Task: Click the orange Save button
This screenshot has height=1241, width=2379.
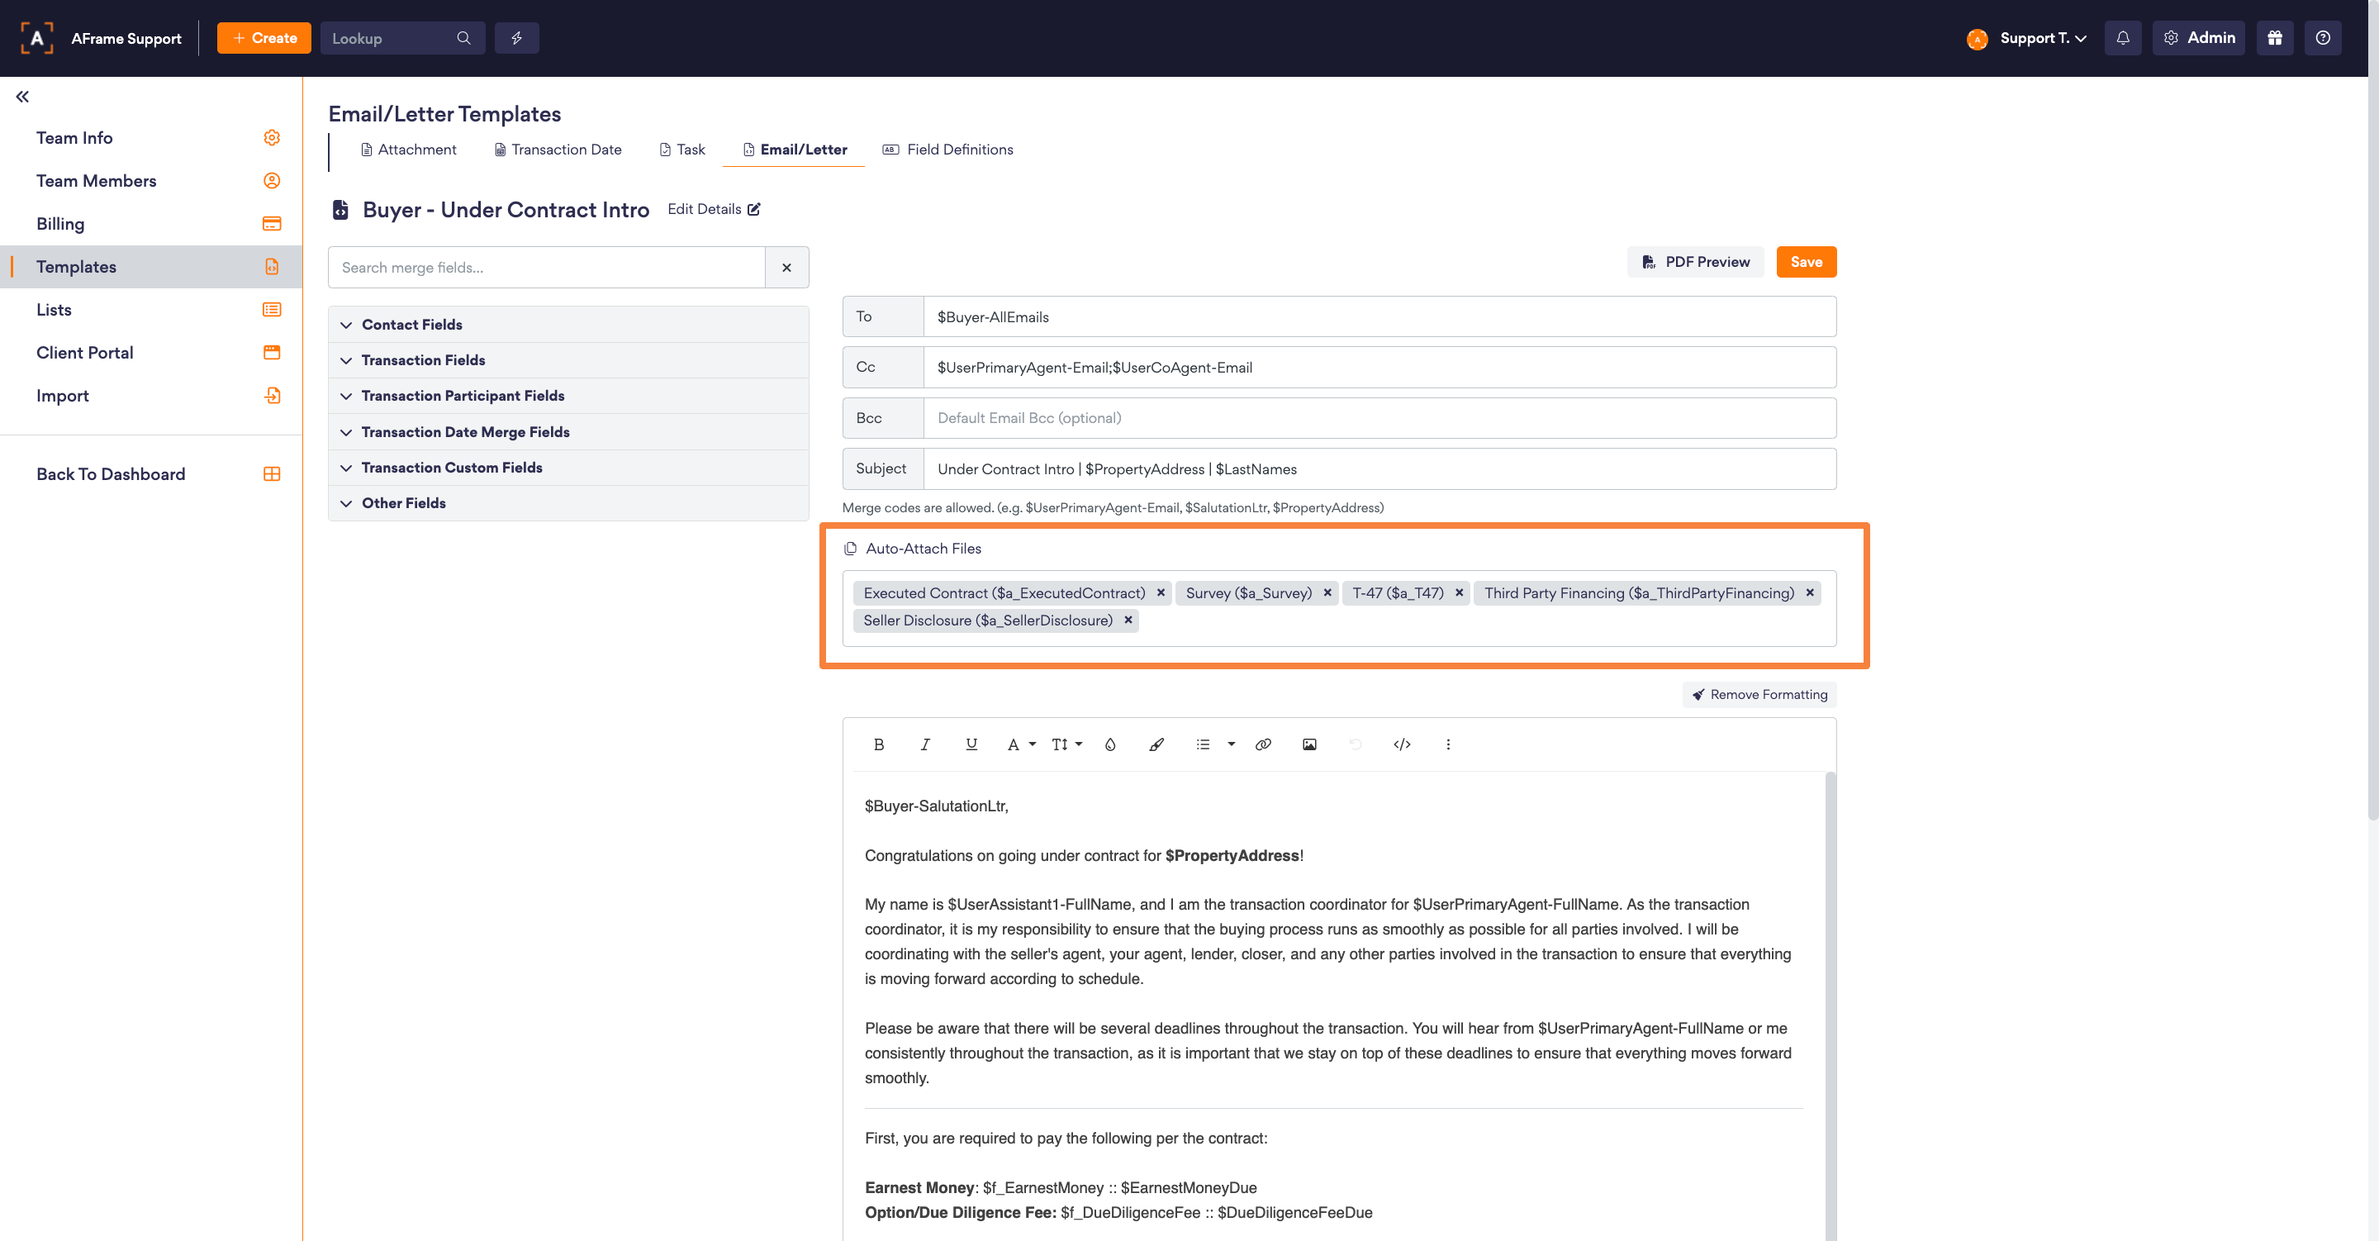Action: click(1805, 262)
